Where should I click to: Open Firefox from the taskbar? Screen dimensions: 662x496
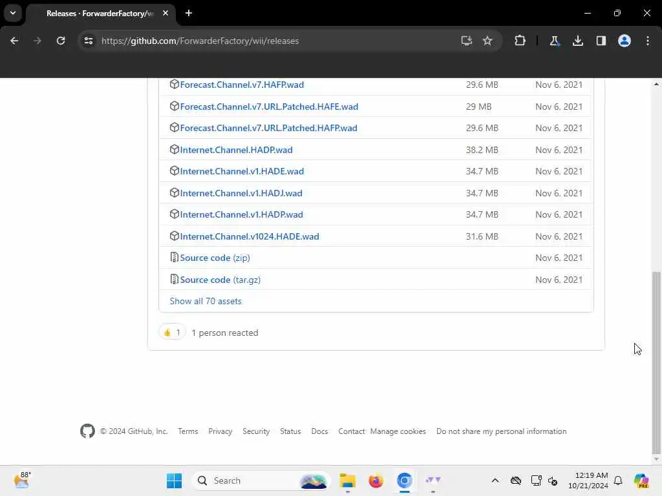(376, 480)
